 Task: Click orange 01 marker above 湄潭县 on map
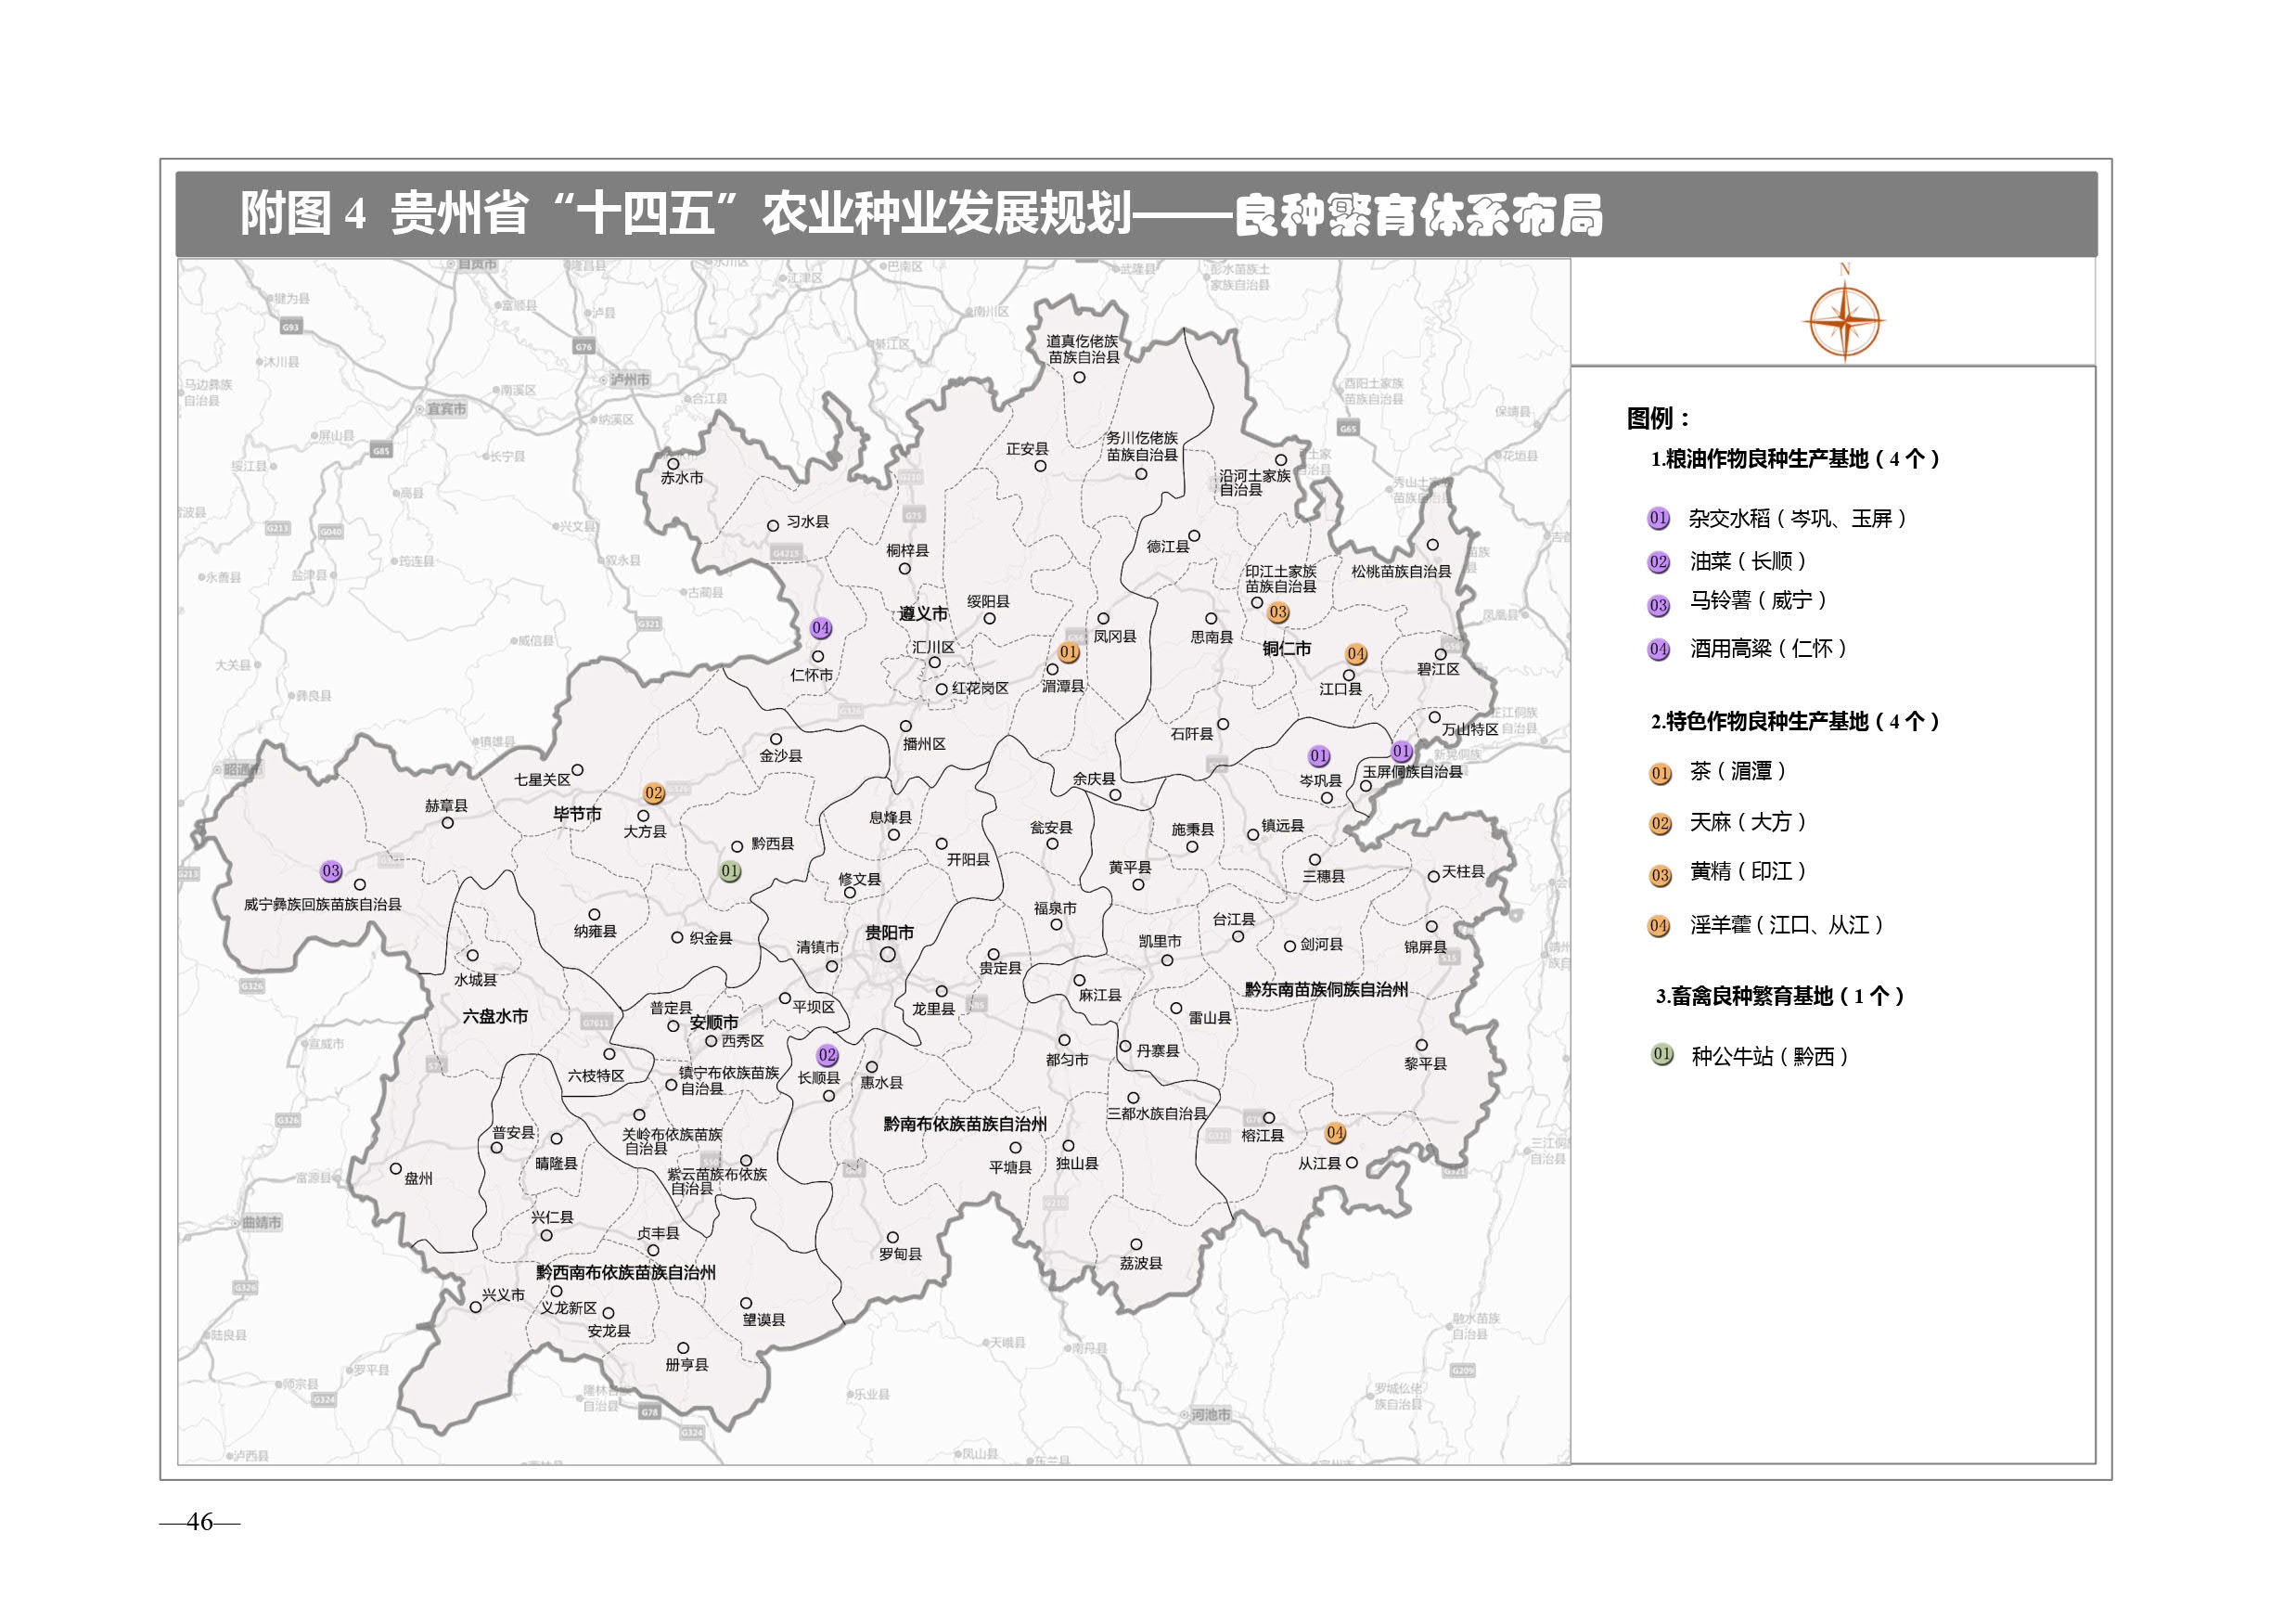click(1069, 652)
